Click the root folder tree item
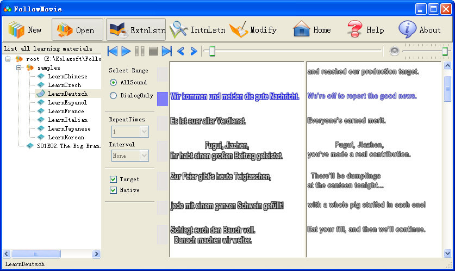455x271 pixels. click(x=63, y=59)
